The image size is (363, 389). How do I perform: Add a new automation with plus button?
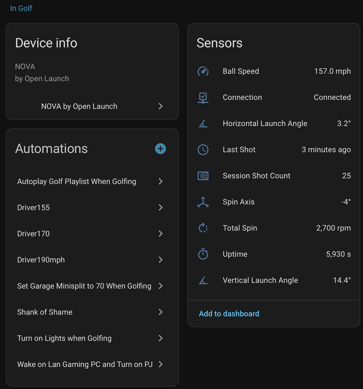(161, 149)
